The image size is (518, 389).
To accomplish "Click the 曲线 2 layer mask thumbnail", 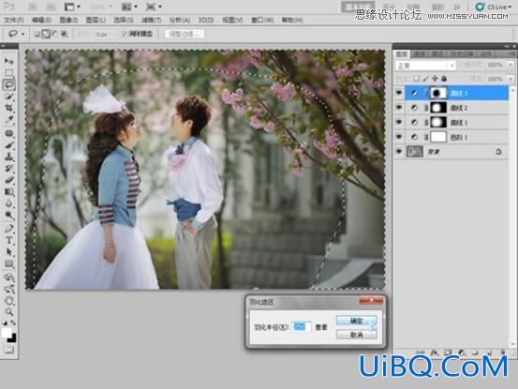I will (438, 108).
